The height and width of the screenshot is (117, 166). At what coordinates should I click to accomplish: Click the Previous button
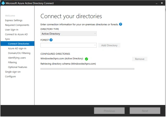click(x=109, y=111)
